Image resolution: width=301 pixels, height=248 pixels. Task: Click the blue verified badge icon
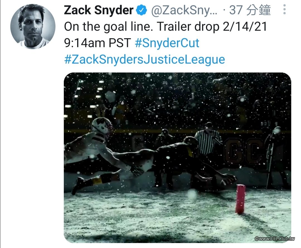point(141,10)
